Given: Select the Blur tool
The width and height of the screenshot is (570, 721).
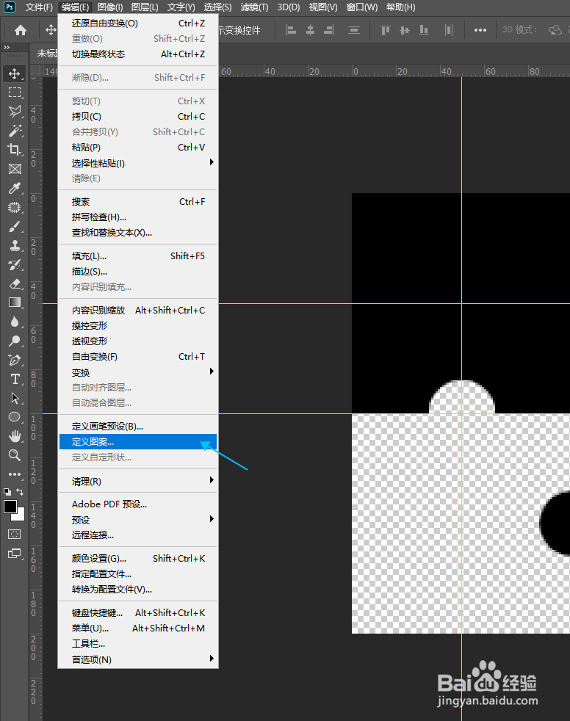Looking at the screenshot, I should pyautogui.click(x=15, y=322).
